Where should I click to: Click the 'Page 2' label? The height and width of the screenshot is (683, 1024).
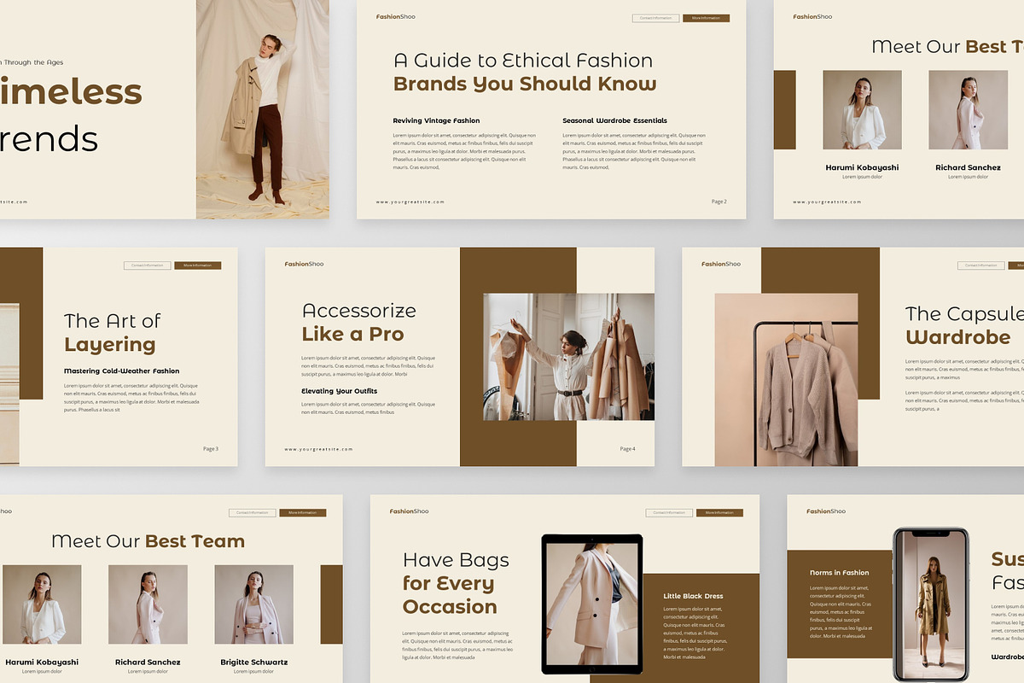click(719, 202)
